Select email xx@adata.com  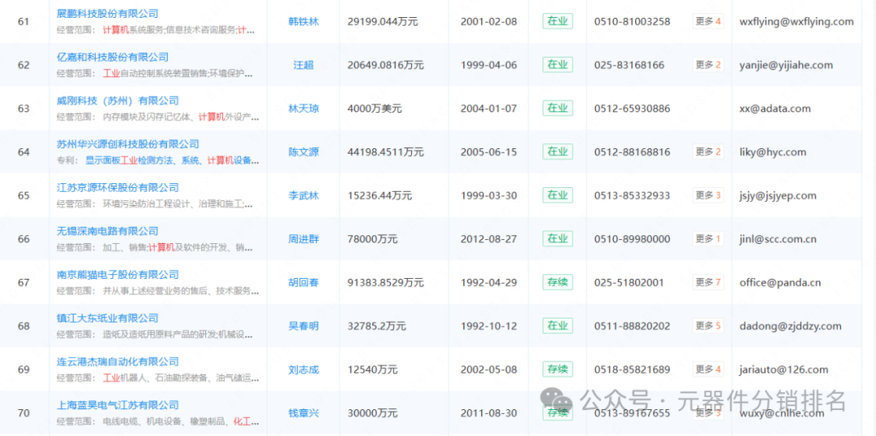click(775, 109)
